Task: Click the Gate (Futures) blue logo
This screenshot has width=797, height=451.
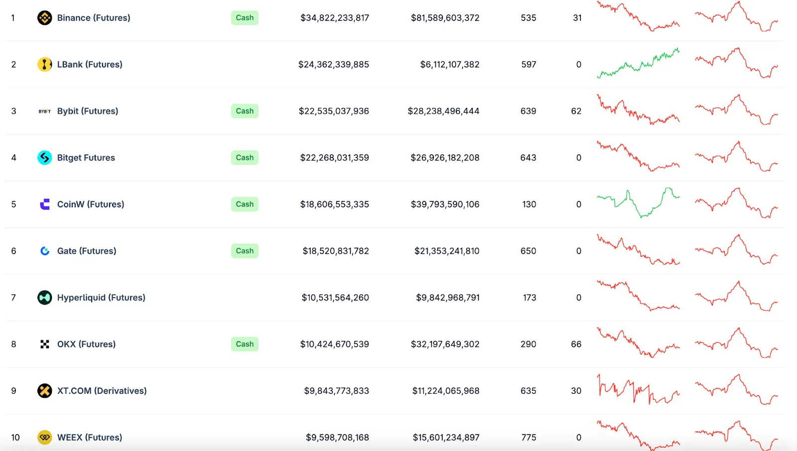Action: coord(45,251)
